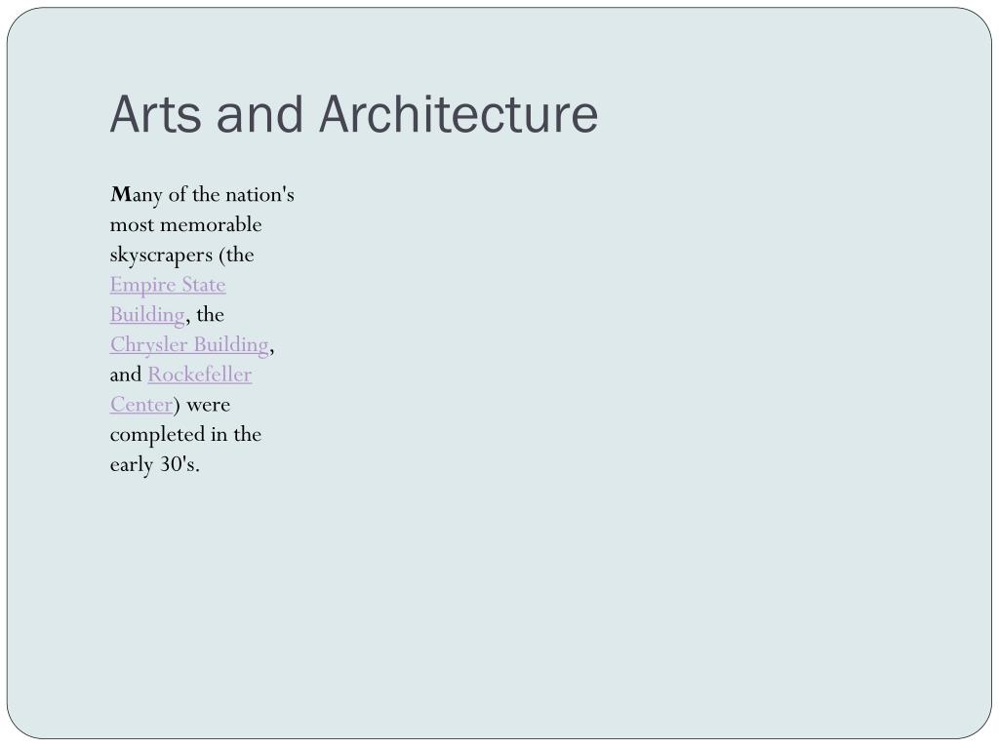Click the blank slide area below the paragraph
Viewport: 999px width, 749px height.
(x=497, y=605)
